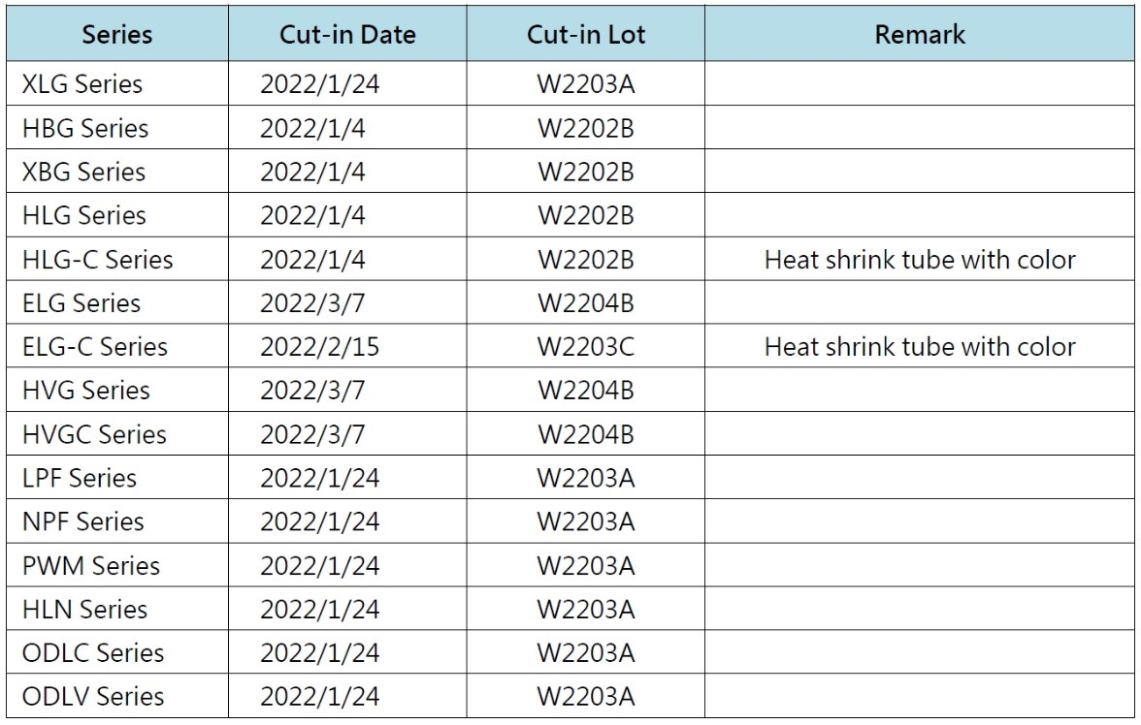Select the LPF Series cell

click(79, 478)
